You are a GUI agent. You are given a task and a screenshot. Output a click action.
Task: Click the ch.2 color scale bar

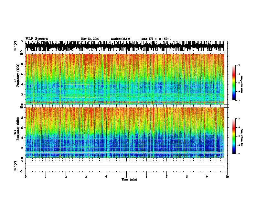234,136
